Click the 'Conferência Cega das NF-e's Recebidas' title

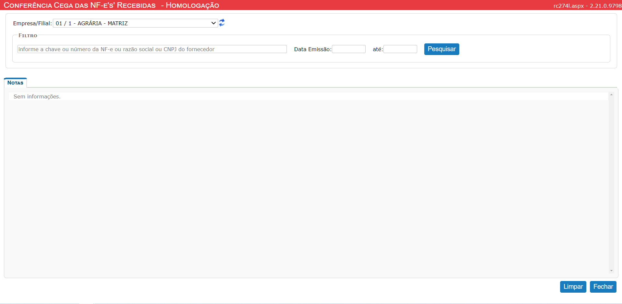tap(80, 6)
